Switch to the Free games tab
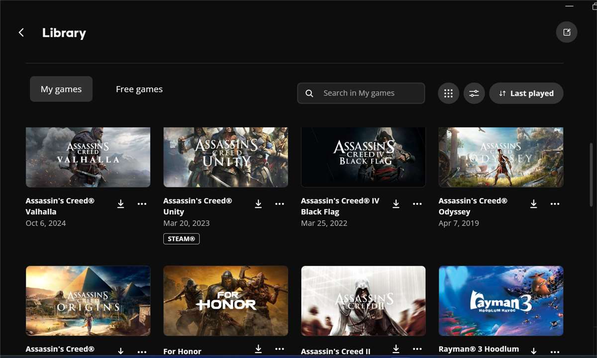 139,89
